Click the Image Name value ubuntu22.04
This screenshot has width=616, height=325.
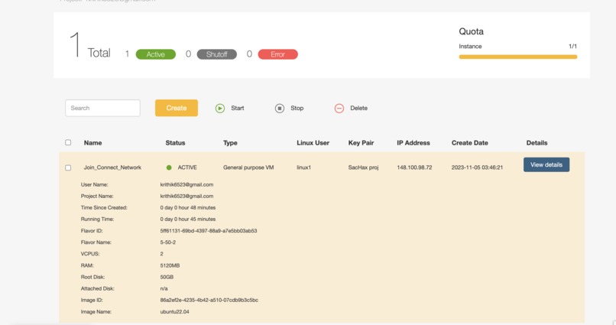(174, 312)
